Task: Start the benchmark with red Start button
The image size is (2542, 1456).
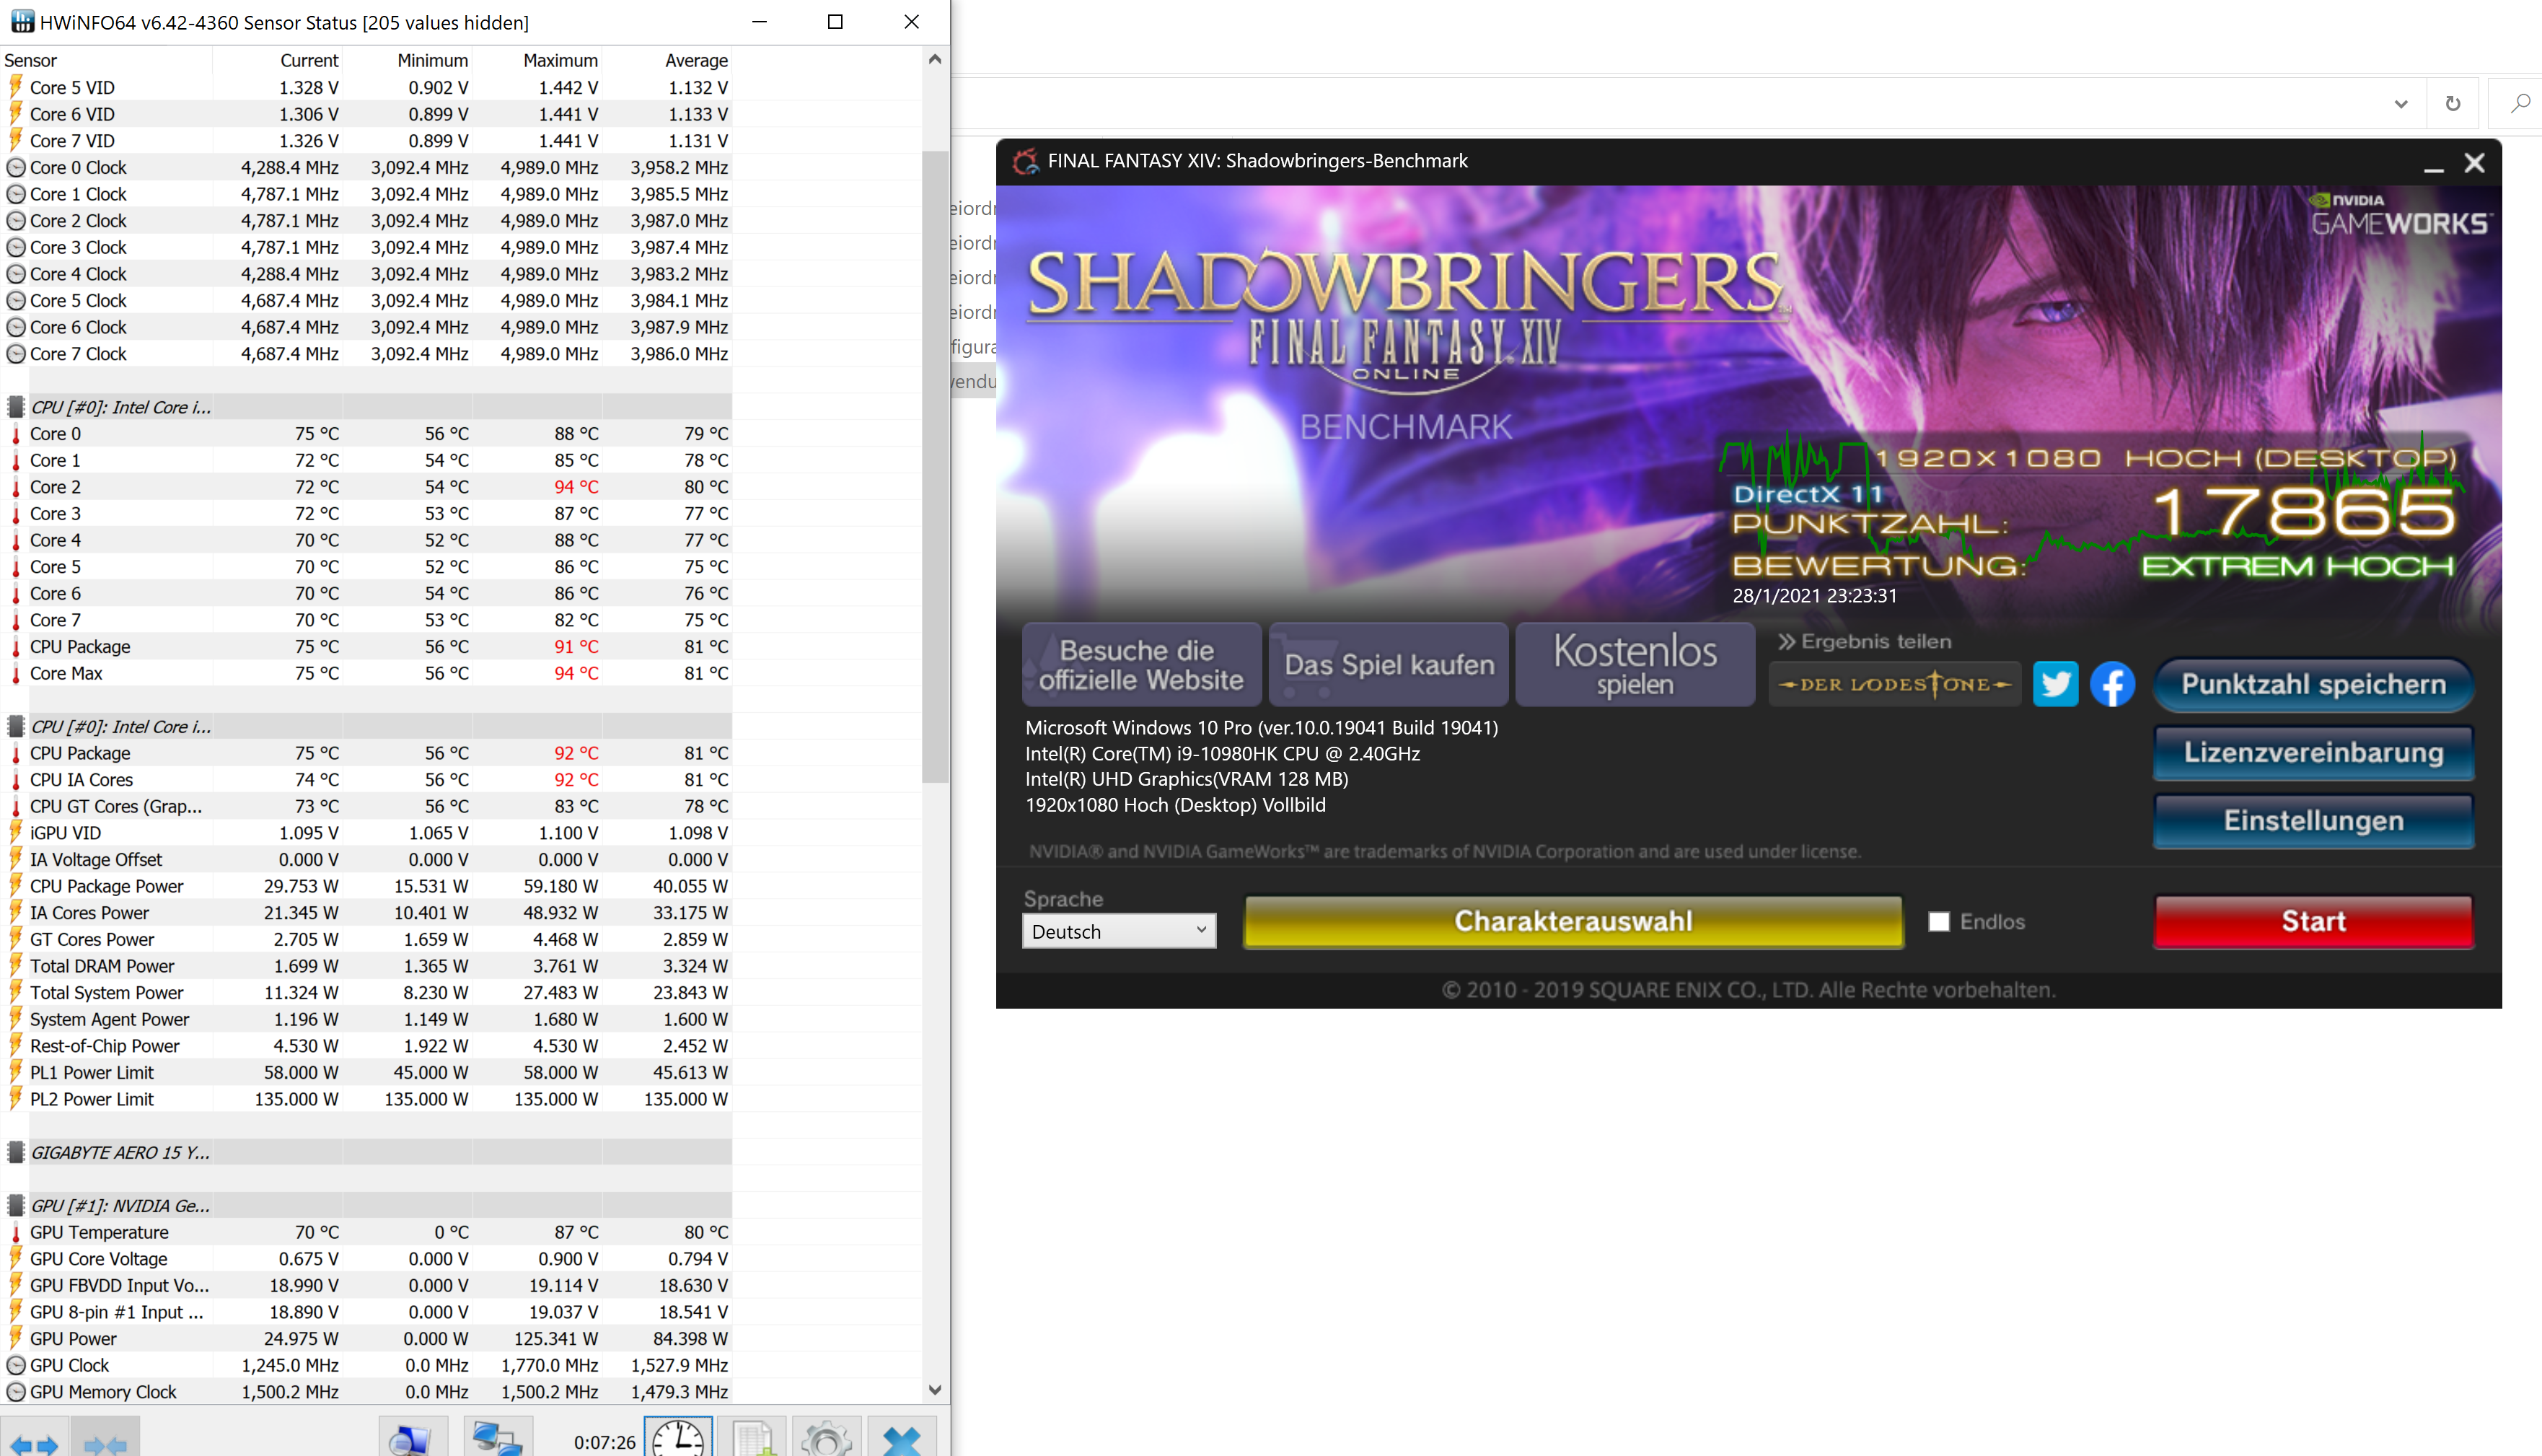Action: click(x=2313, y=921)
